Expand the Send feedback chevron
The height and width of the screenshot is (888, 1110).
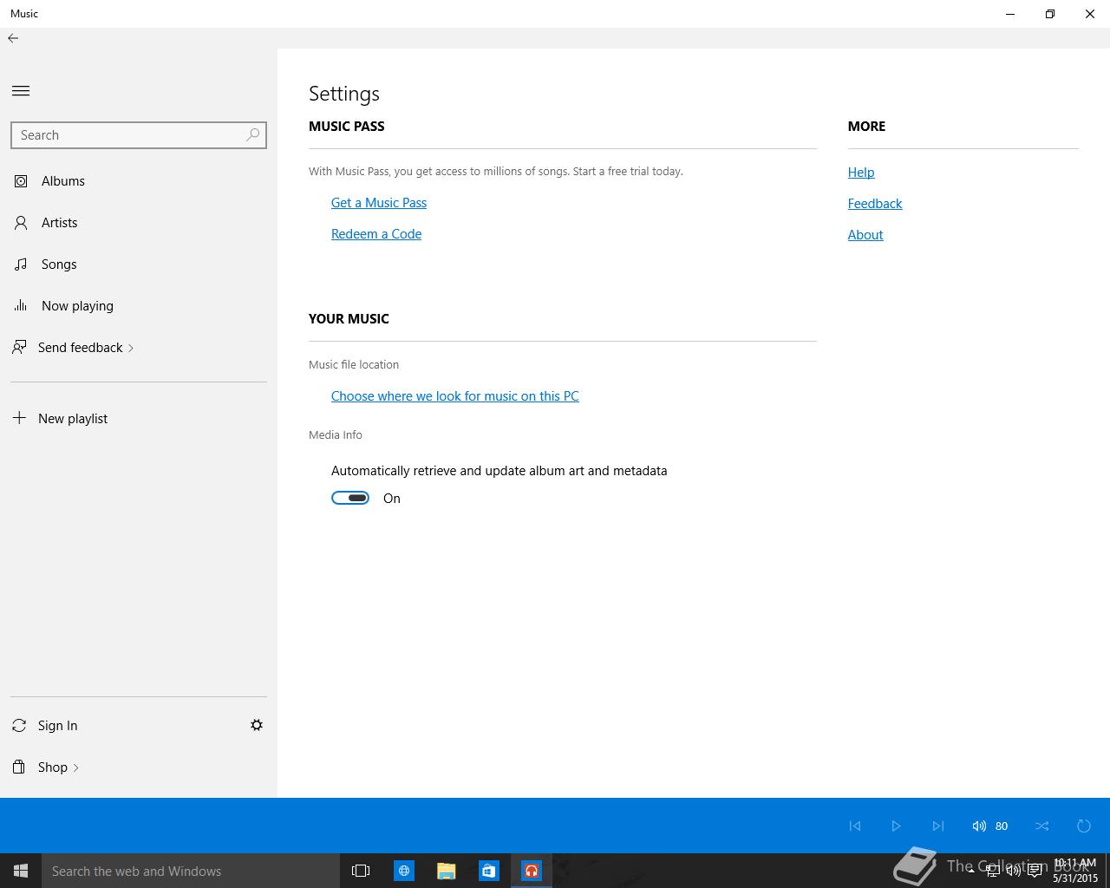point(131,349)
